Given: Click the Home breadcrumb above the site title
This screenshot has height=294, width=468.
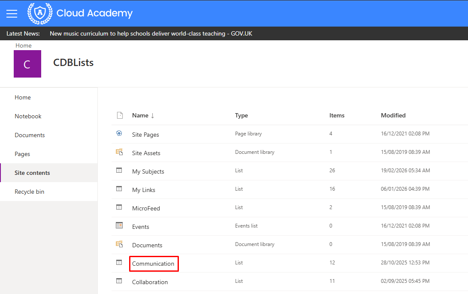Looking at the screenshot, I should point(24,45).
